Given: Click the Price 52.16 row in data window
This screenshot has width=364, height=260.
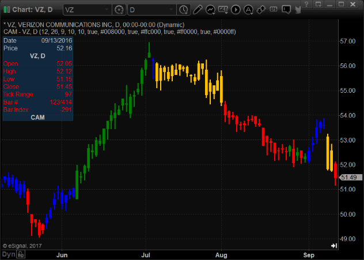Looking at the screenshot, I should coord(38,48).
